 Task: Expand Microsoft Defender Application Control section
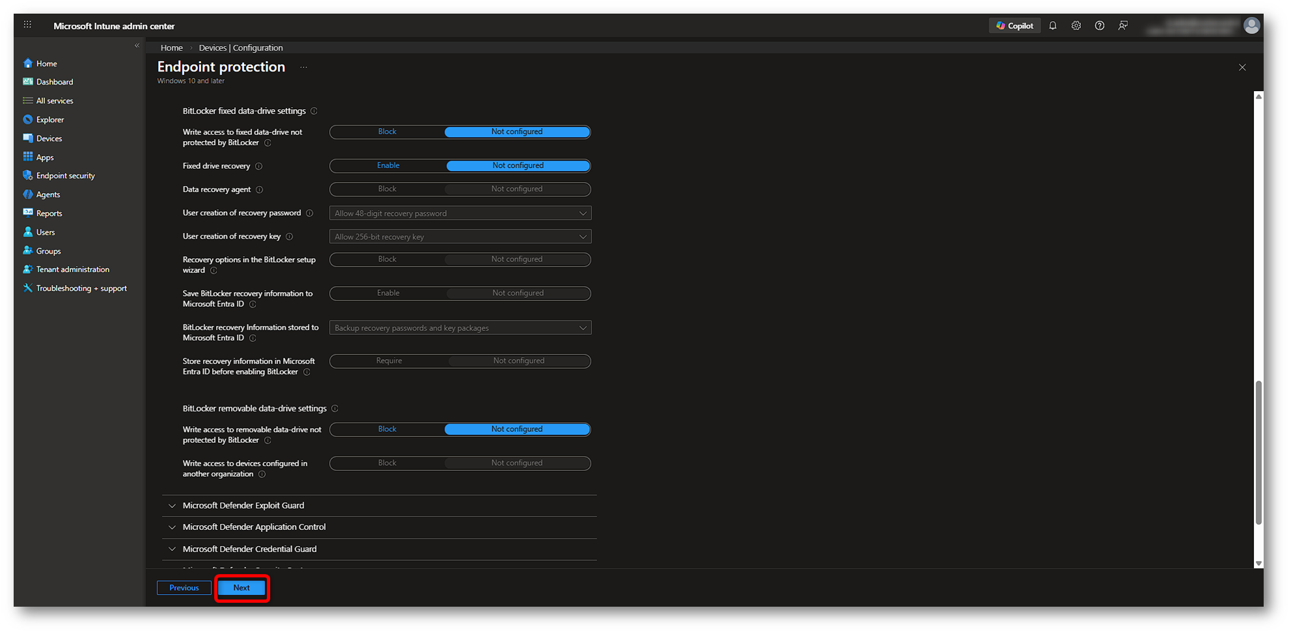(x=379, y=527)
